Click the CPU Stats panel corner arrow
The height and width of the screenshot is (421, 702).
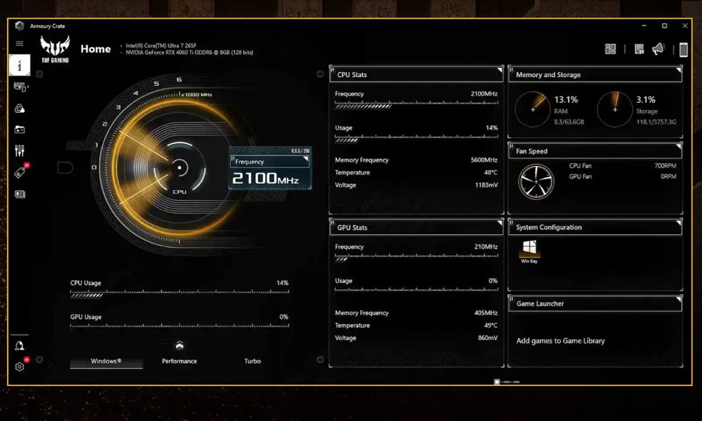point(499,71)
